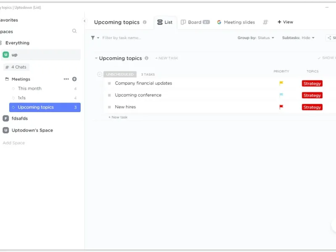Click the red Strategy tag on Company financial updates
The image size is (336, 252).
click(x=312, y=84)
